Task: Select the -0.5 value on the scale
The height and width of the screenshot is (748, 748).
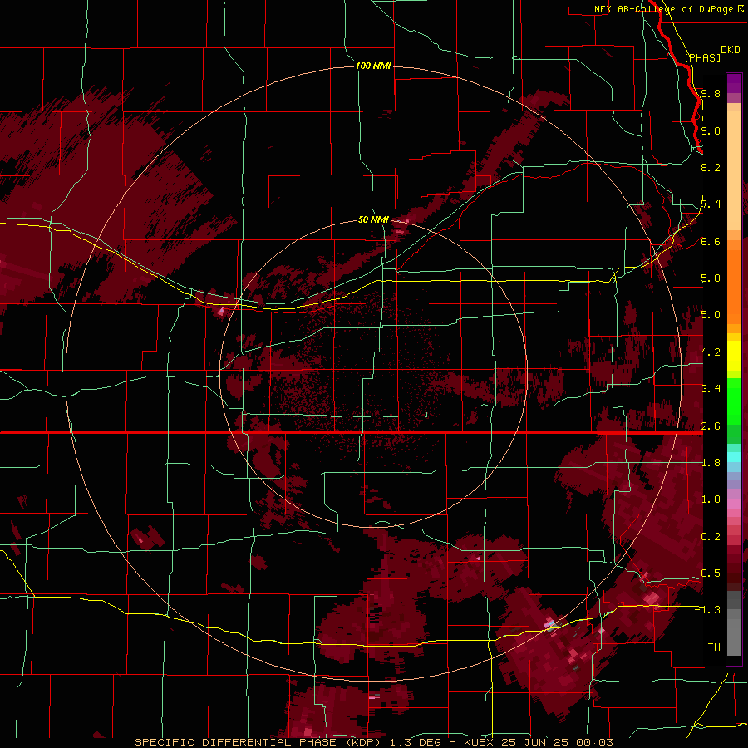Action: [708, 573]
